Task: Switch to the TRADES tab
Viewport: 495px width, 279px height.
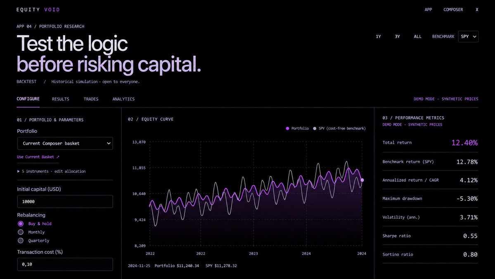Action: [91, 99]
